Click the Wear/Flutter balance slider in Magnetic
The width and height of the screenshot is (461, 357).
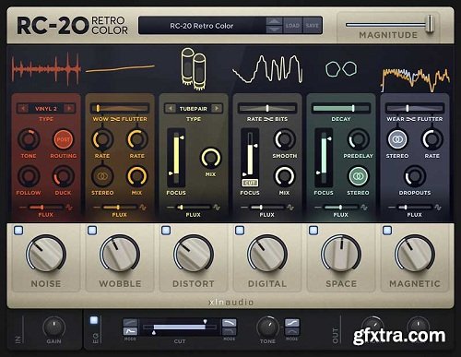coord(415,108)
